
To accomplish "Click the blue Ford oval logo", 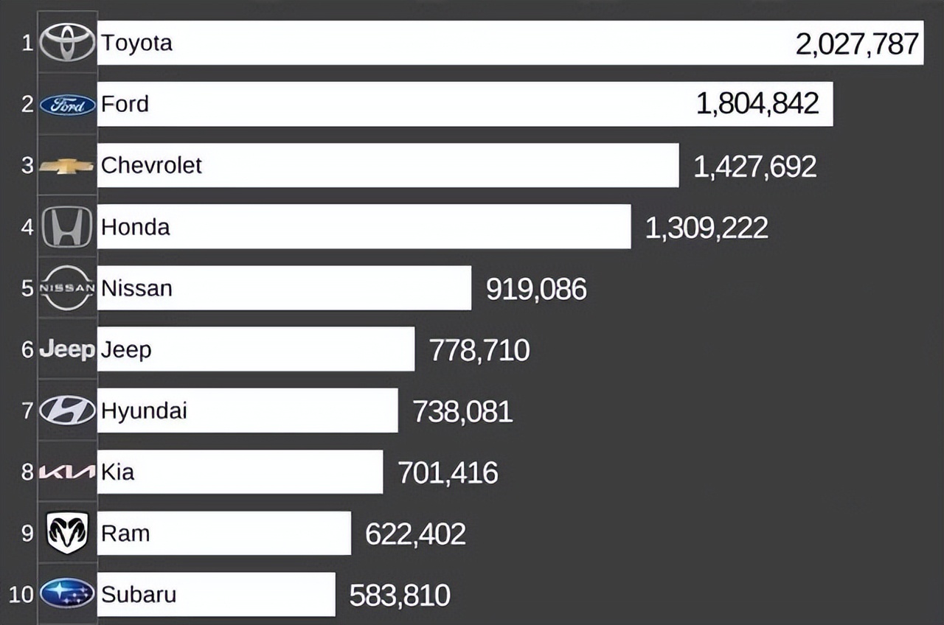I will coord(67,105).
